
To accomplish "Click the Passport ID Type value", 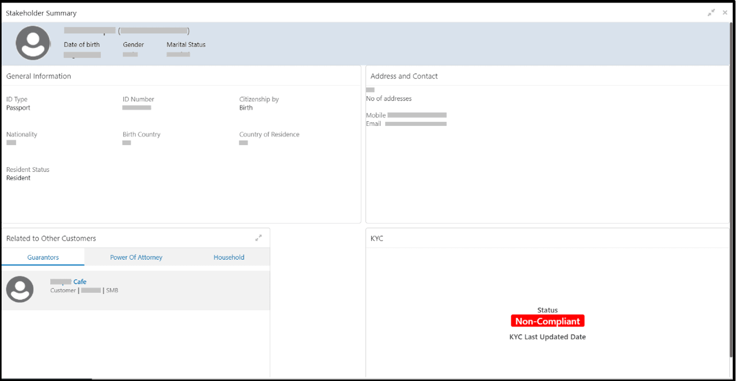I will point(18,108).
